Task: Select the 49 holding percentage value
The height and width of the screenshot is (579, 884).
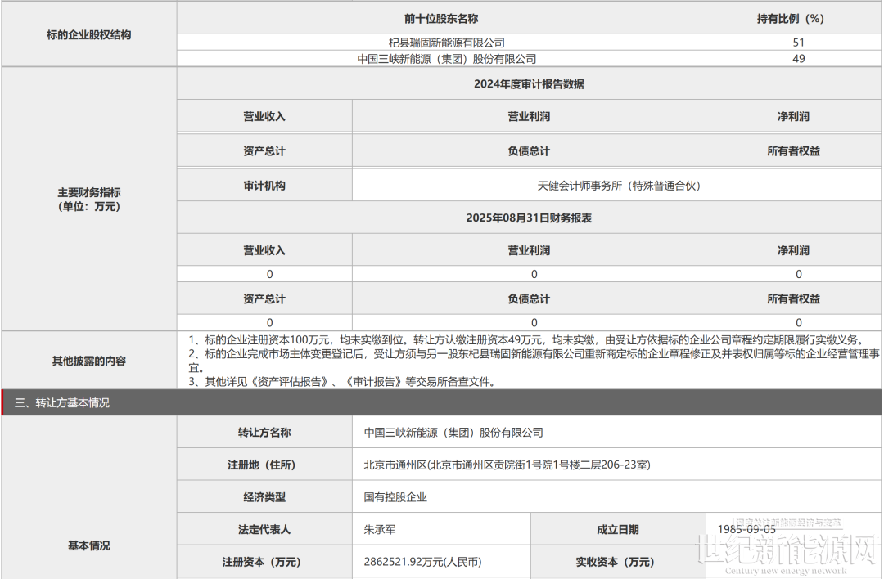Action: (x=798, y=59)
